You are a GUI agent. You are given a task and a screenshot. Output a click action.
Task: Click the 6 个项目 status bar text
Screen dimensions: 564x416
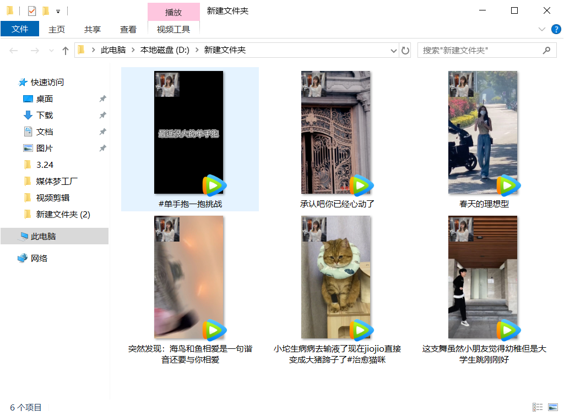pos(25,407)
